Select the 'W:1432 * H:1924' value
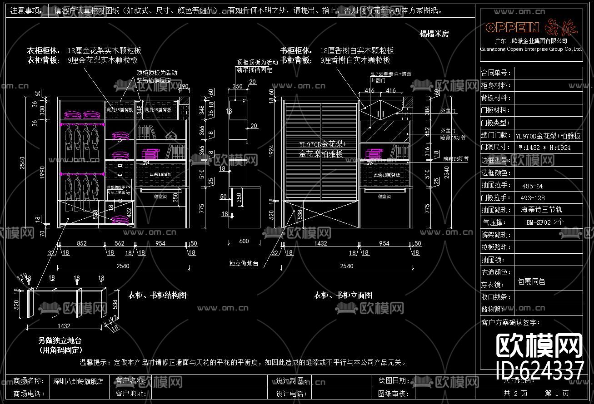Viewport: 594px width, 404px height. [544, 148]
